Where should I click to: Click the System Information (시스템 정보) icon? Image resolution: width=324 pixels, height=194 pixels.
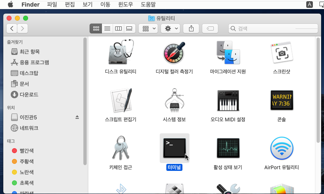tap(174, 100)
